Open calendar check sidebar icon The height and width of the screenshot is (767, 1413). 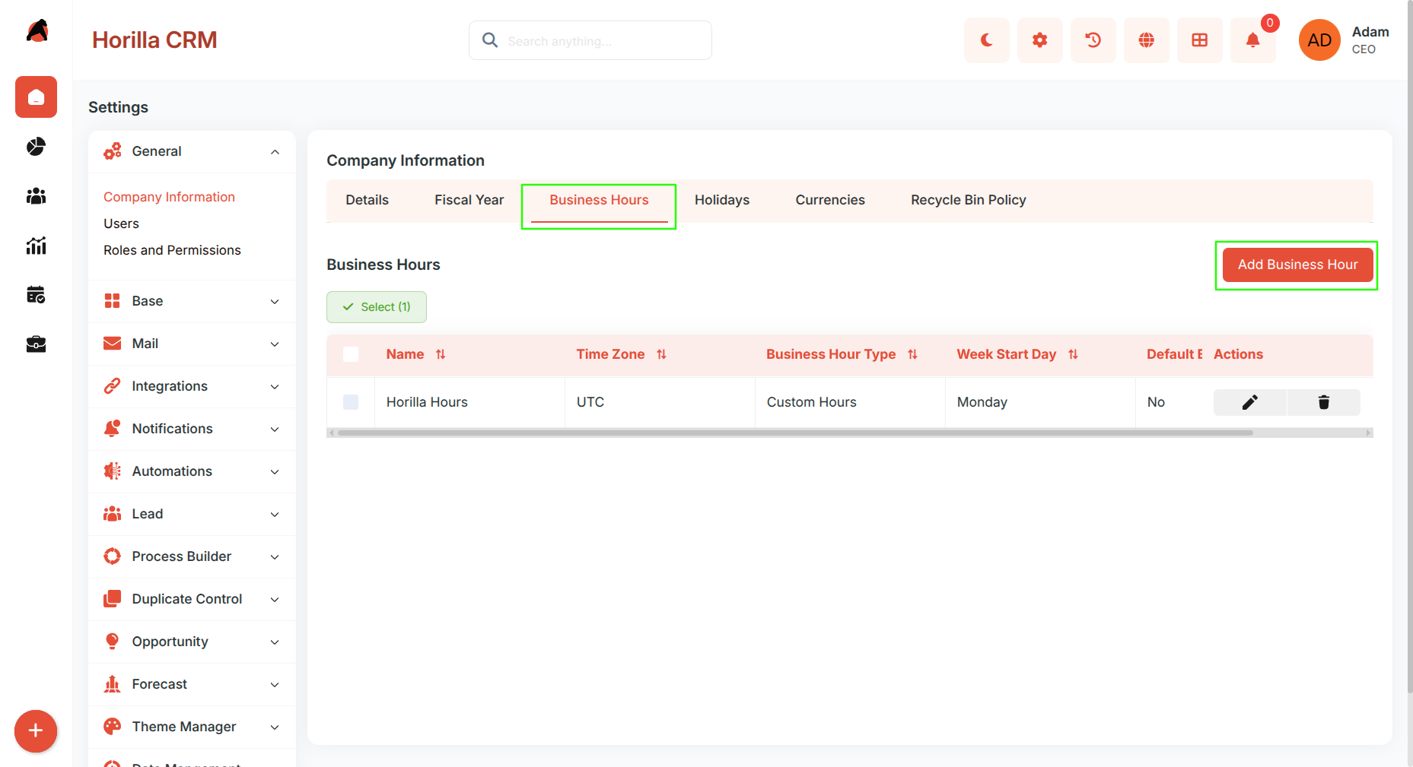(36, 295)
